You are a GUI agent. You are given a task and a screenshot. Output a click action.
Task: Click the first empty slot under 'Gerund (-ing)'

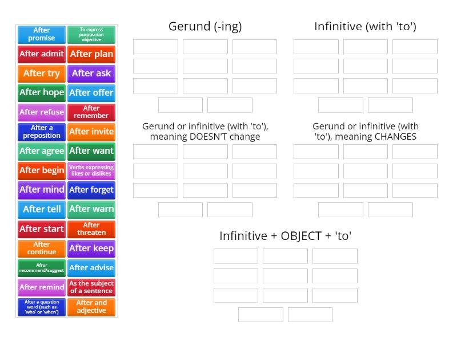[156, 46]
